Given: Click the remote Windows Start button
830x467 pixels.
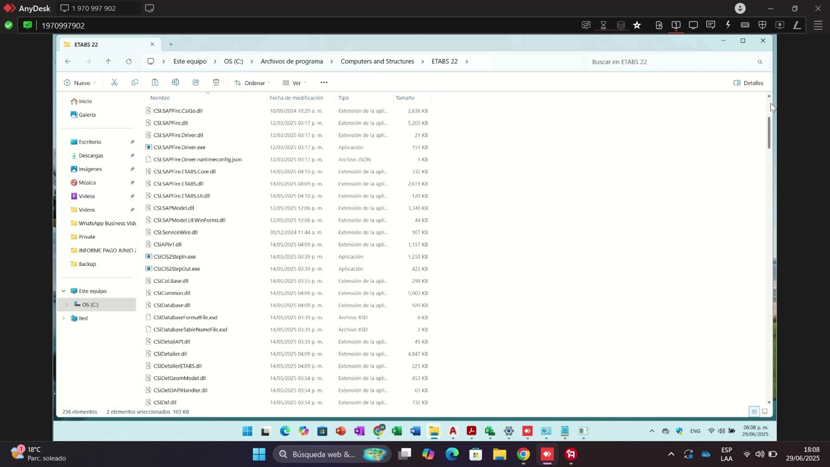Looking at the screenshot, I should (247, 431).
